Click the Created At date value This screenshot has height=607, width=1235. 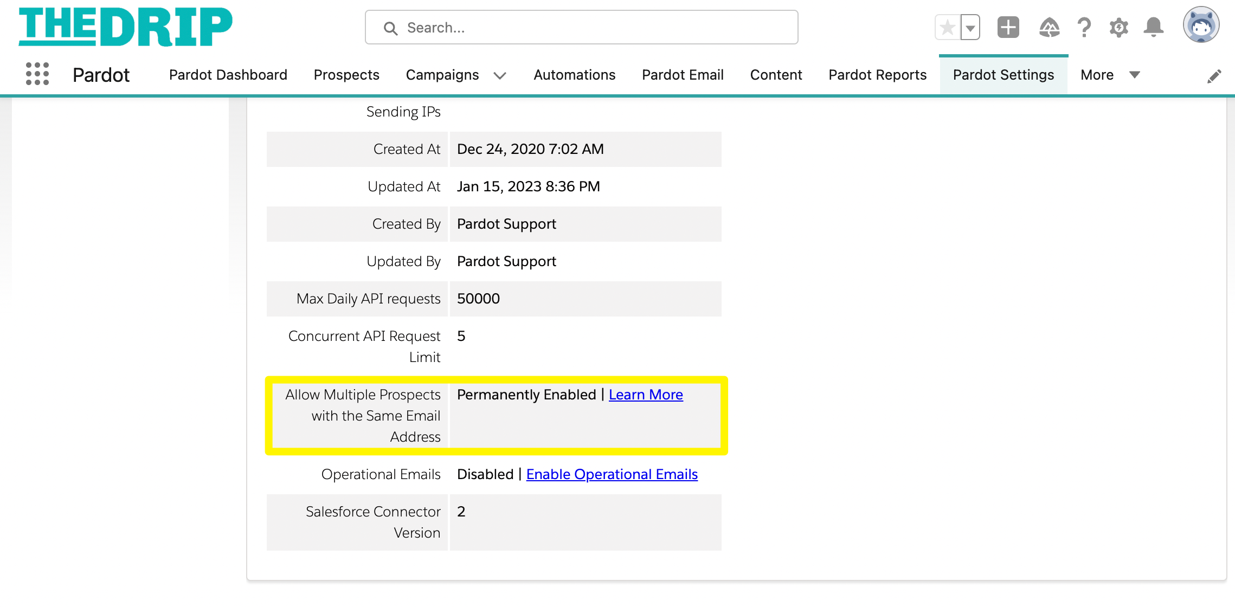[x=530, y=149]
